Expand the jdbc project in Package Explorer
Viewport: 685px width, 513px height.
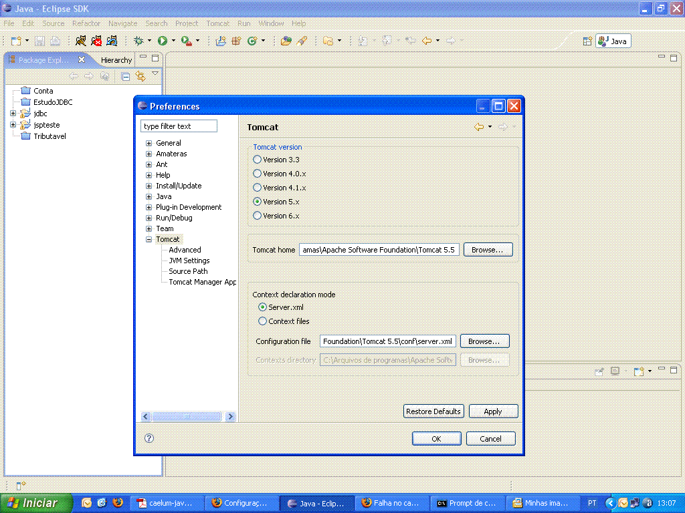click(x=13, y=114)
